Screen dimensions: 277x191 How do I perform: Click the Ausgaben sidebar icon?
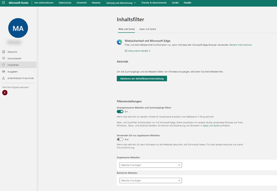point(4,71)
